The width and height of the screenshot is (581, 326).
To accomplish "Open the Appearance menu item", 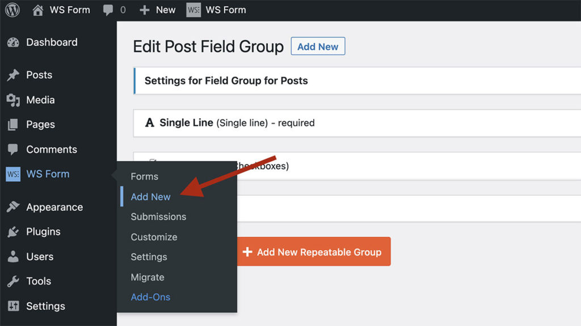I will tap(54, 207).
